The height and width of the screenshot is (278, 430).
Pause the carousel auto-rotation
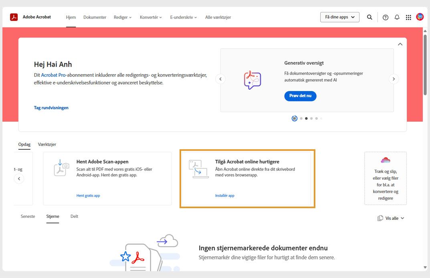pyautogui.click(x=295, y=118)
